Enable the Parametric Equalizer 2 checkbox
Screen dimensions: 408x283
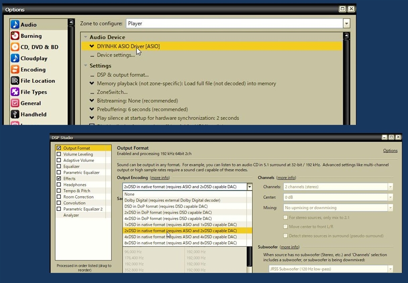pyautogui.click(x=59, y=209)
